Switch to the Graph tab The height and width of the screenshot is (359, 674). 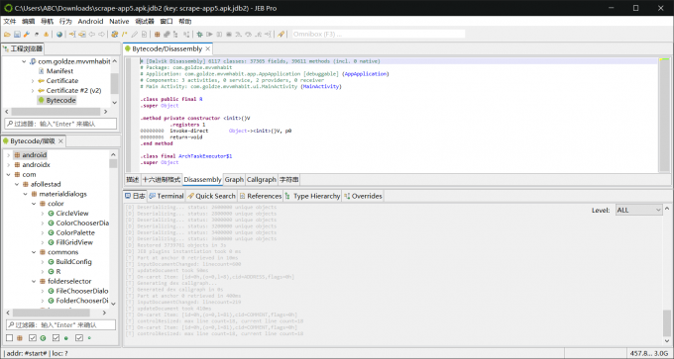tap(234, 180)
